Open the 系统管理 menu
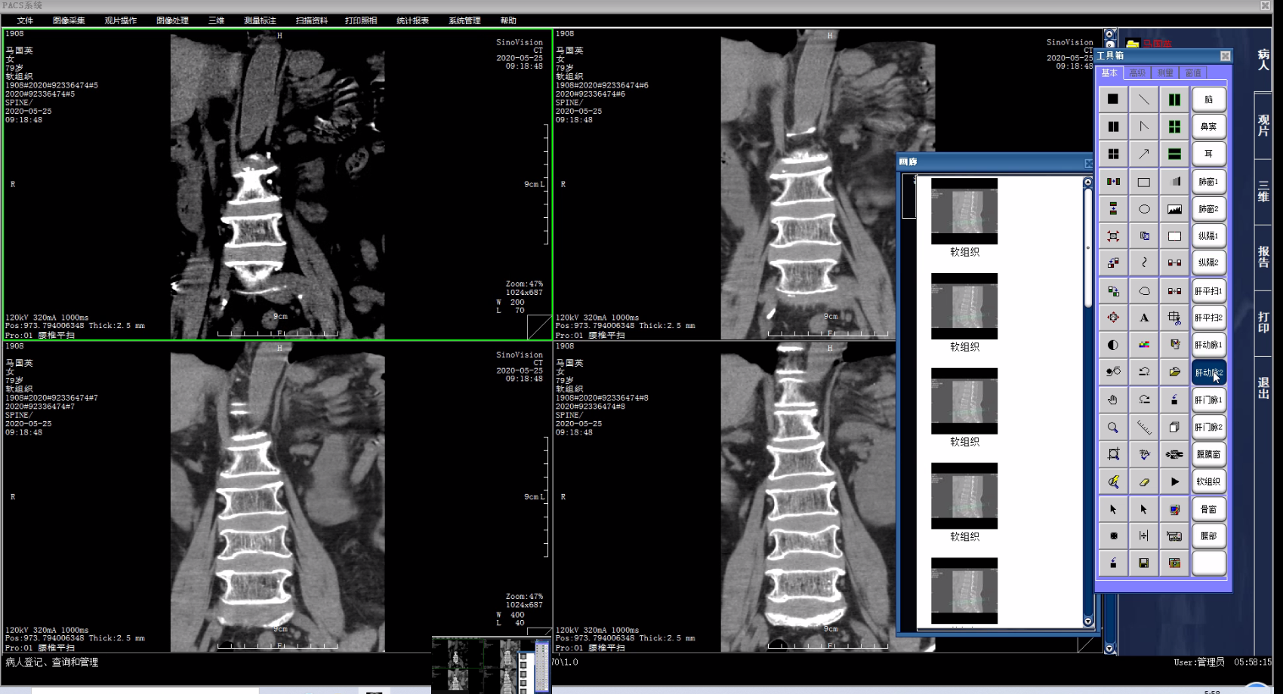The image size is (1283, 694). coord(464,20)
